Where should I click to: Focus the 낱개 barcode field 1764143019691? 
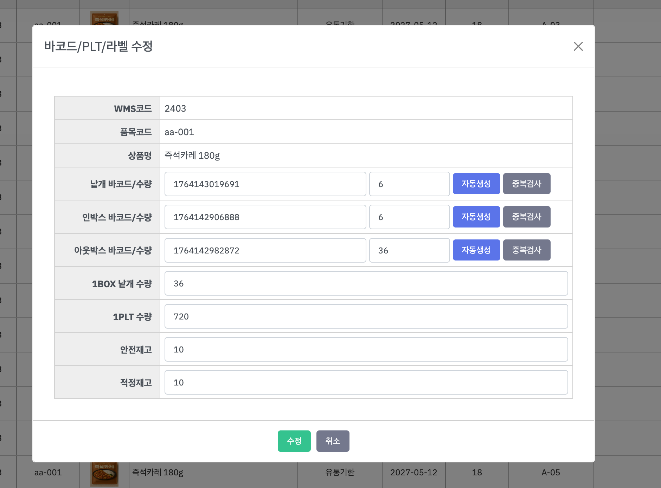265,184
